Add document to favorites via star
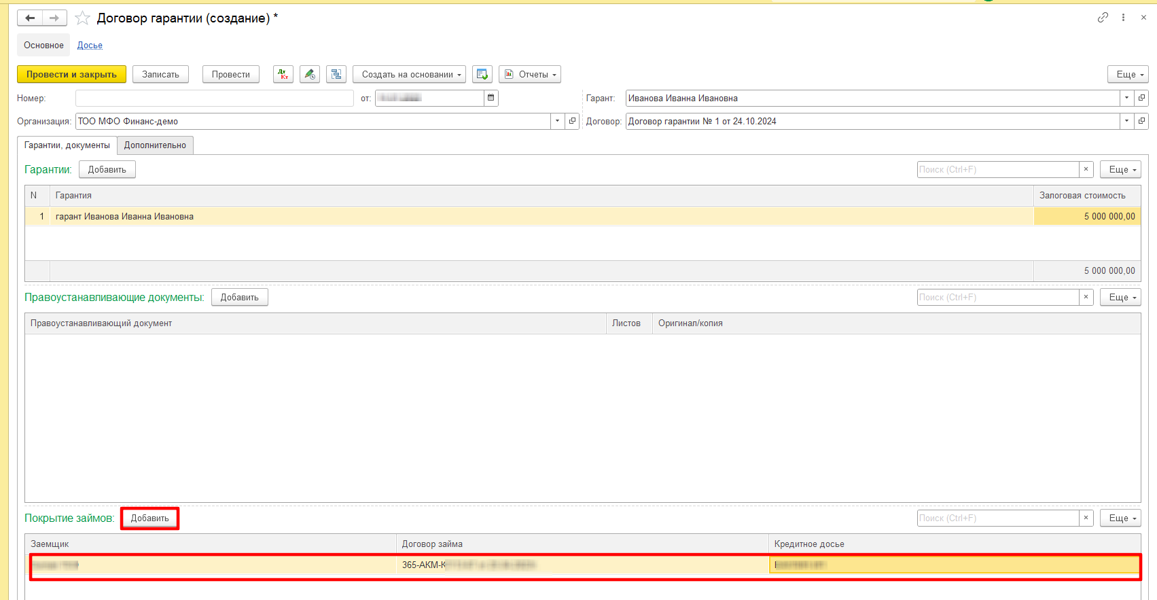Screen dimensions: 1157x600 coord(82,18)
